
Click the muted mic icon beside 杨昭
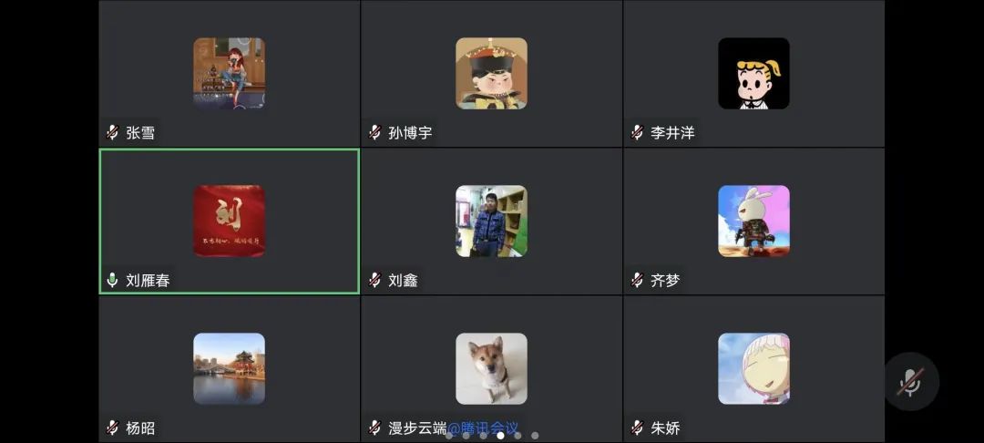(x=112, y=428)
